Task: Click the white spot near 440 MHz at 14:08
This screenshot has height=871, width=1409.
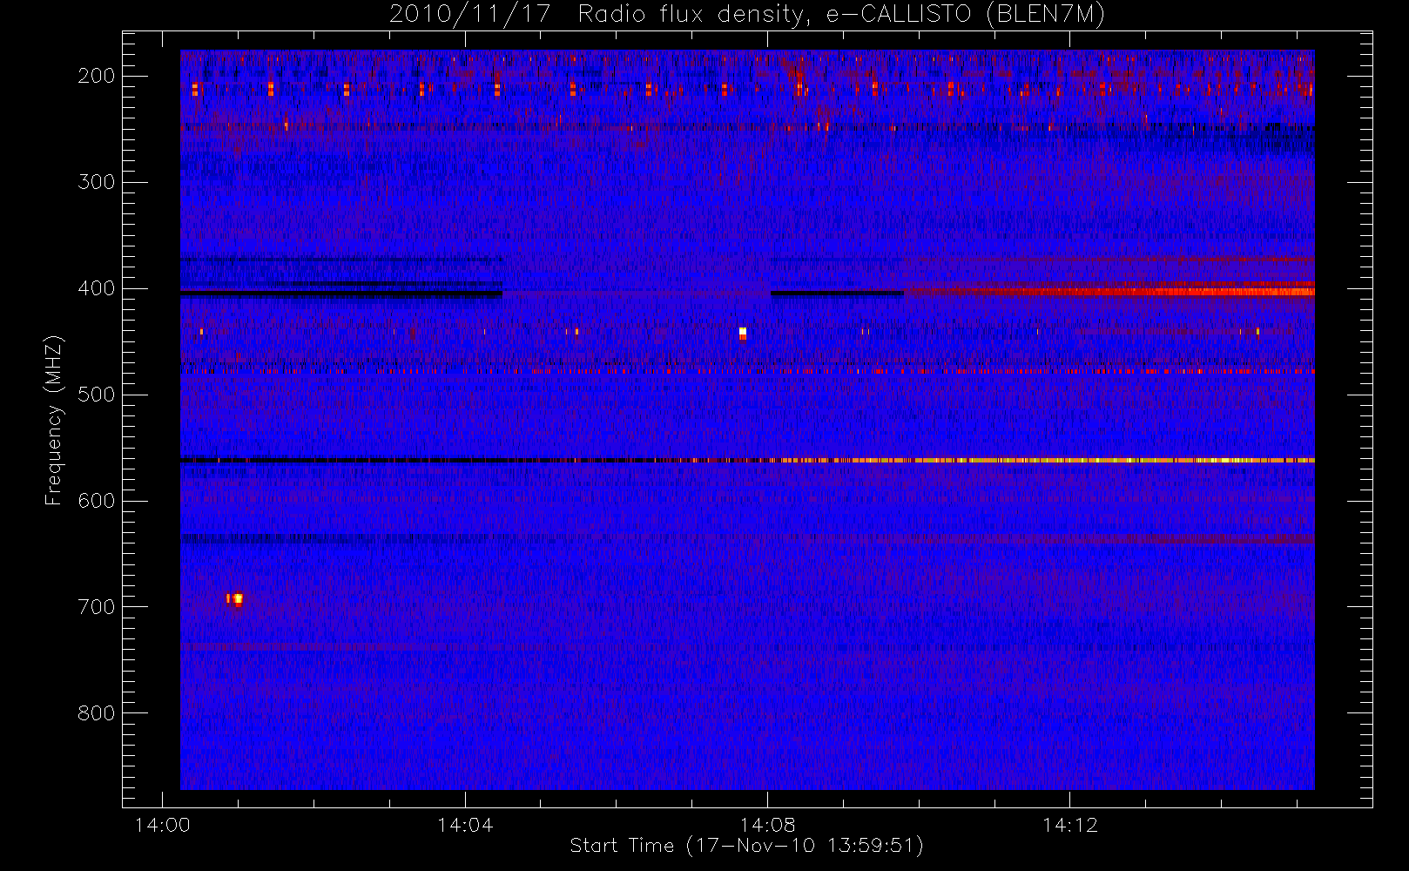Action: (x=743, y=333)
